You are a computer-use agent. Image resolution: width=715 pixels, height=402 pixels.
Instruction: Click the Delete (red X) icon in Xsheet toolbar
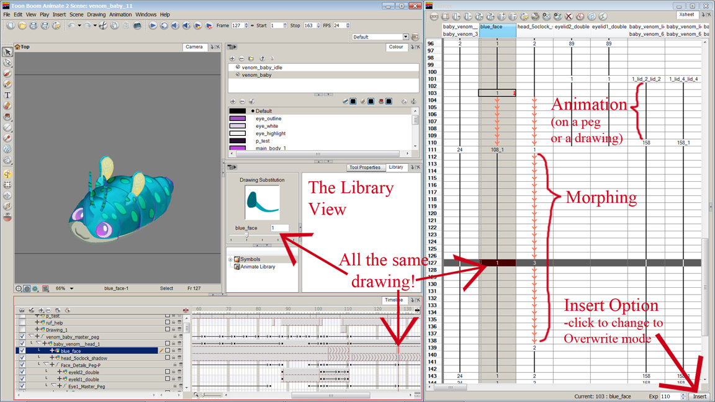coord(569,16)
